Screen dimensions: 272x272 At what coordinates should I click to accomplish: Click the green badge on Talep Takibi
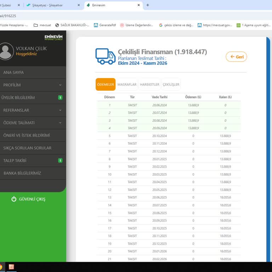coord(60,160)
